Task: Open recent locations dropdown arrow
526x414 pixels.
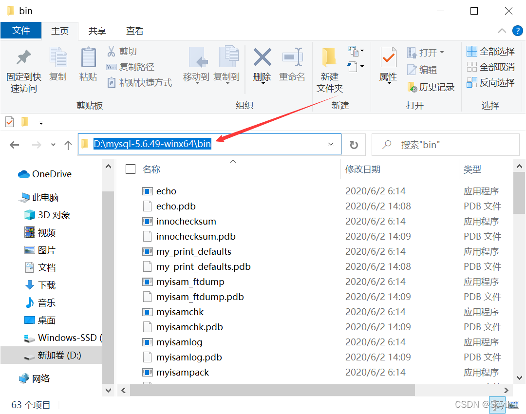Action: tap(53, 145)
